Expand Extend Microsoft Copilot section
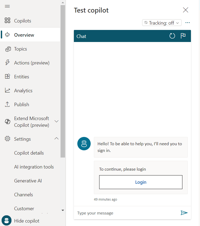The width and height of the screenshot is (200, 226). 57,121
